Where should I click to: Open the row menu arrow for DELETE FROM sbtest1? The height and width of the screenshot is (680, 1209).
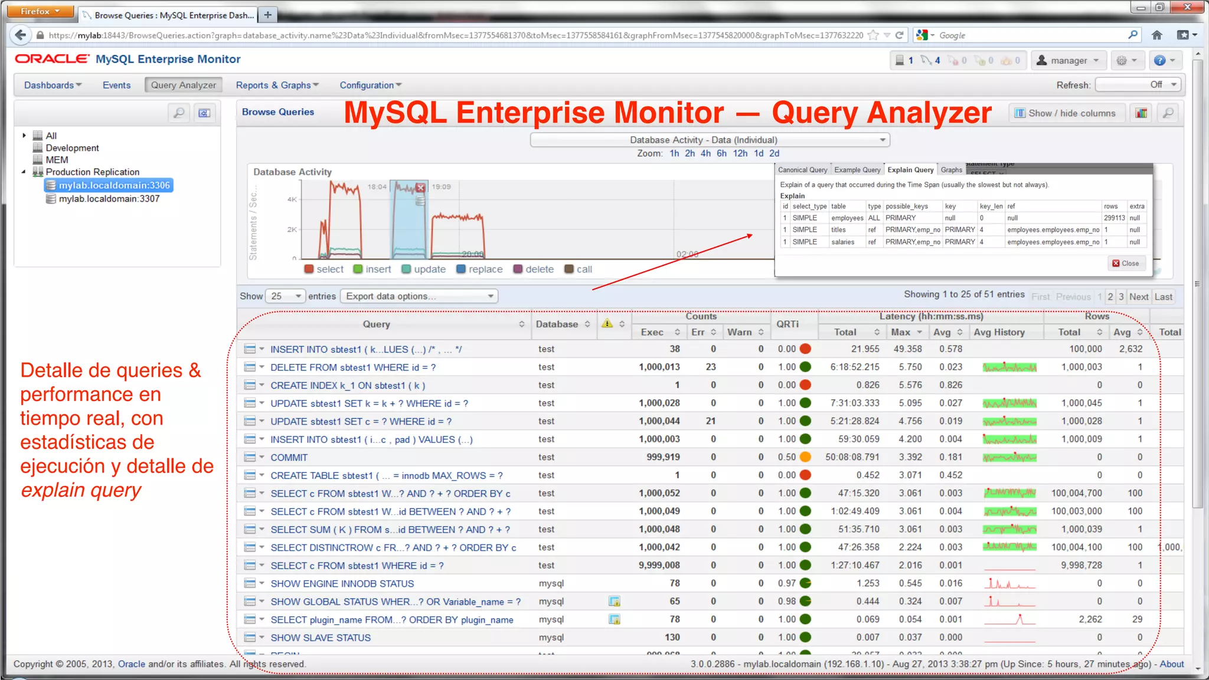pos(262,367)
